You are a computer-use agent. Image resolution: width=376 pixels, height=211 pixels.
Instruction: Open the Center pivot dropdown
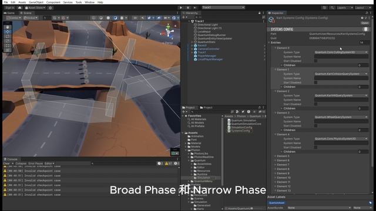point(14,18)
